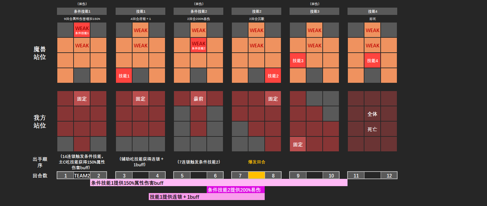
Task: Expand the 技能3 column header
Action: 314,11
